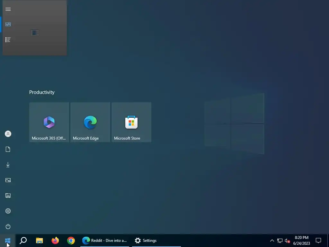Open the Documents folder icon
Image resolution: width=329 pixels, height=247 pixels.
click(x=8, y=149)
